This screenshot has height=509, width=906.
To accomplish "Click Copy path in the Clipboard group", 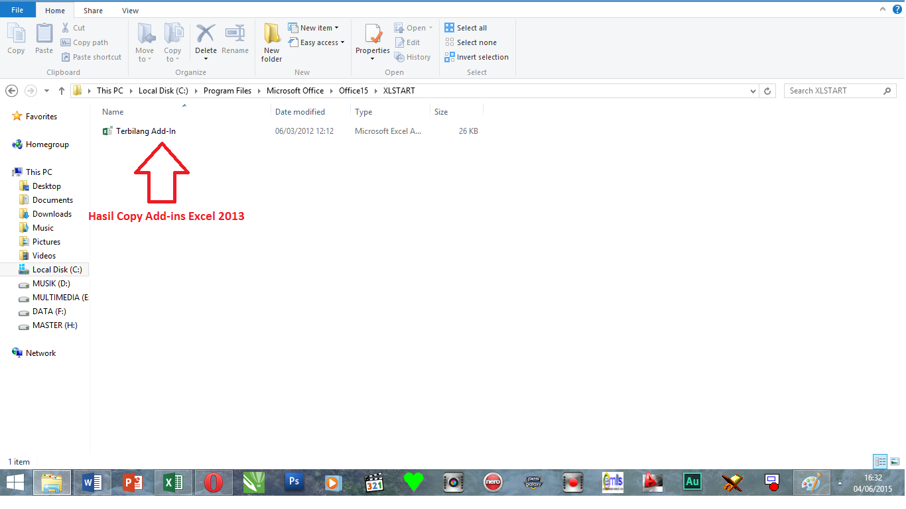I will [x=85, y=42].
